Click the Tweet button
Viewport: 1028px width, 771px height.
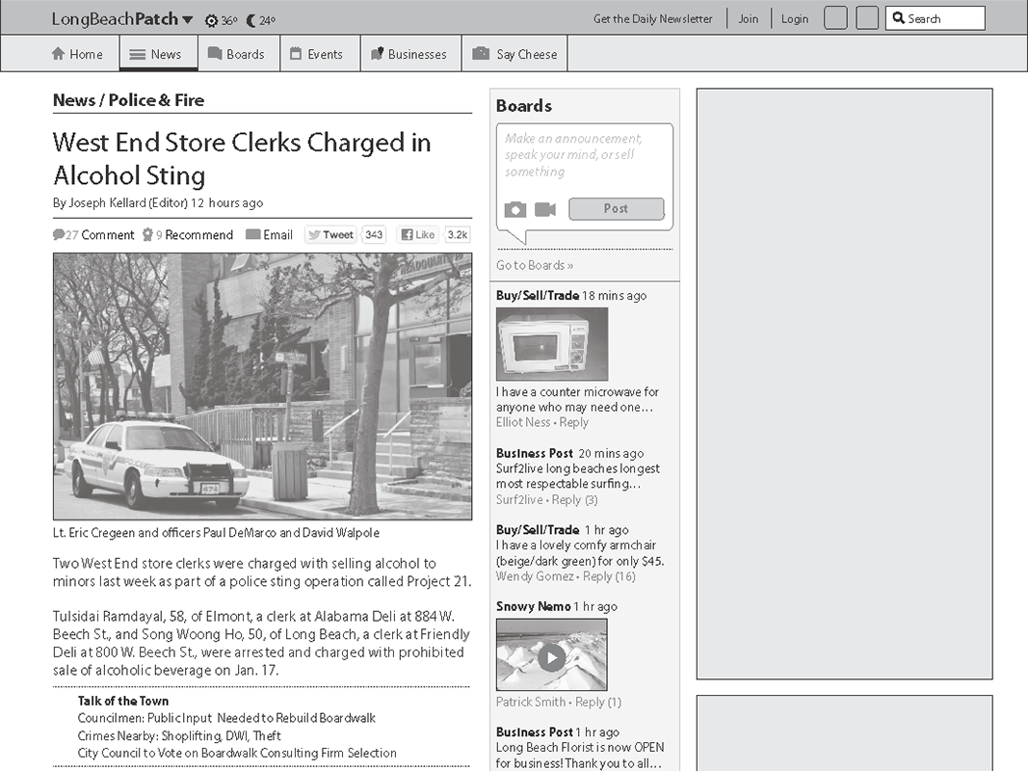[330, 235]
